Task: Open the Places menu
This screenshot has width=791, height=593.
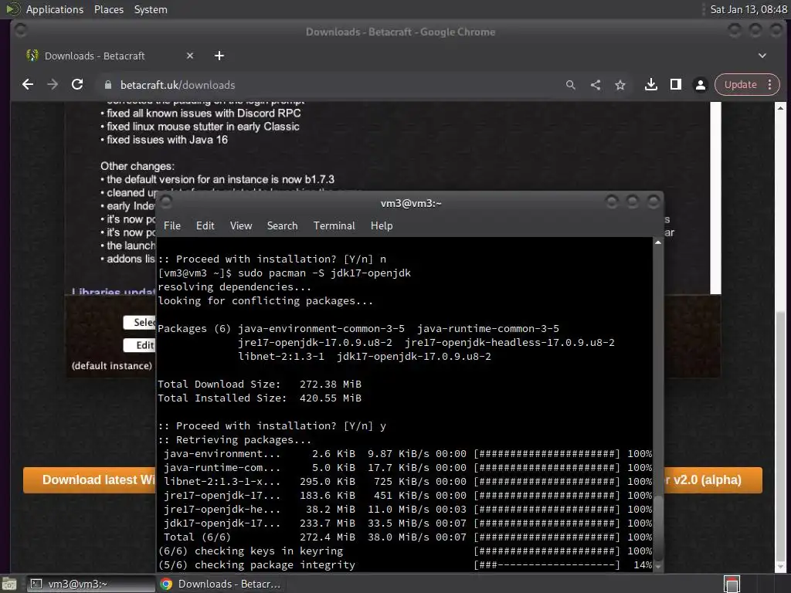Action: [x=108, y=9]
